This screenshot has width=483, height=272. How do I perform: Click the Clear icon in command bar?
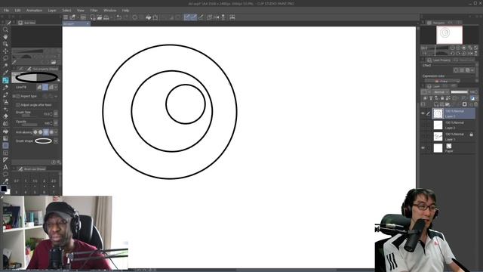point(134,17)
